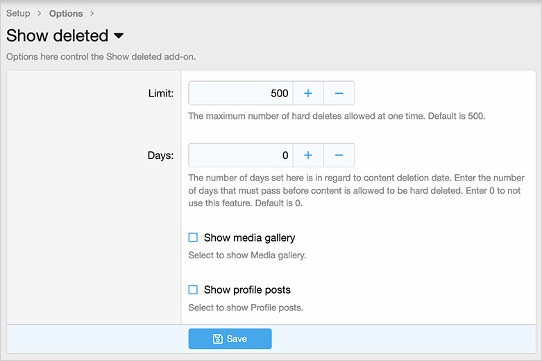Click the chevron after Options breadcrumb

(92, 13)
